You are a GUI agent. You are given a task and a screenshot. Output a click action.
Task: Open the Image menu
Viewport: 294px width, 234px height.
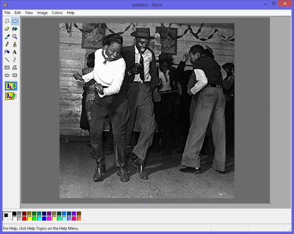coord(42,13)
